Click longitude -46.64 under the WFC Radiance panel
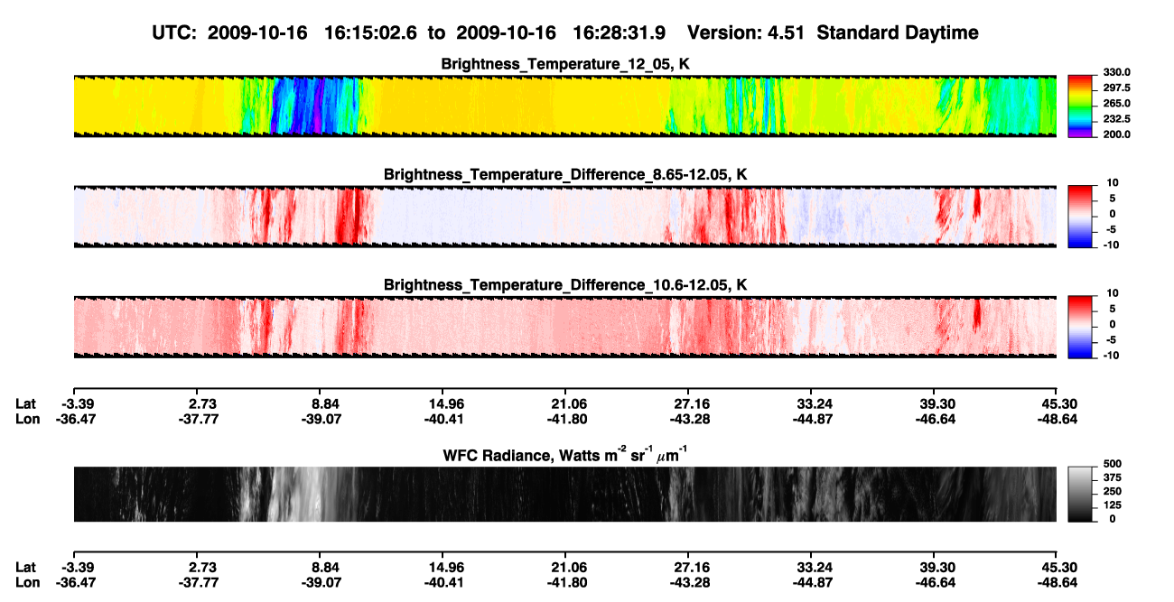The width and height of the screenshot is (1174, 602). coord(937,582)
